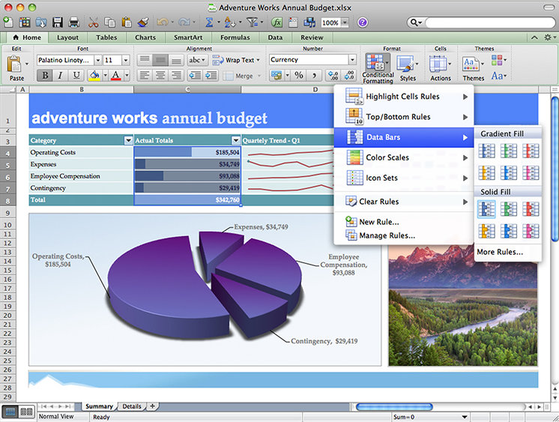Click the Fill Color paint bucket
This screenshot has height=422, width=559.
pos(94,75)
